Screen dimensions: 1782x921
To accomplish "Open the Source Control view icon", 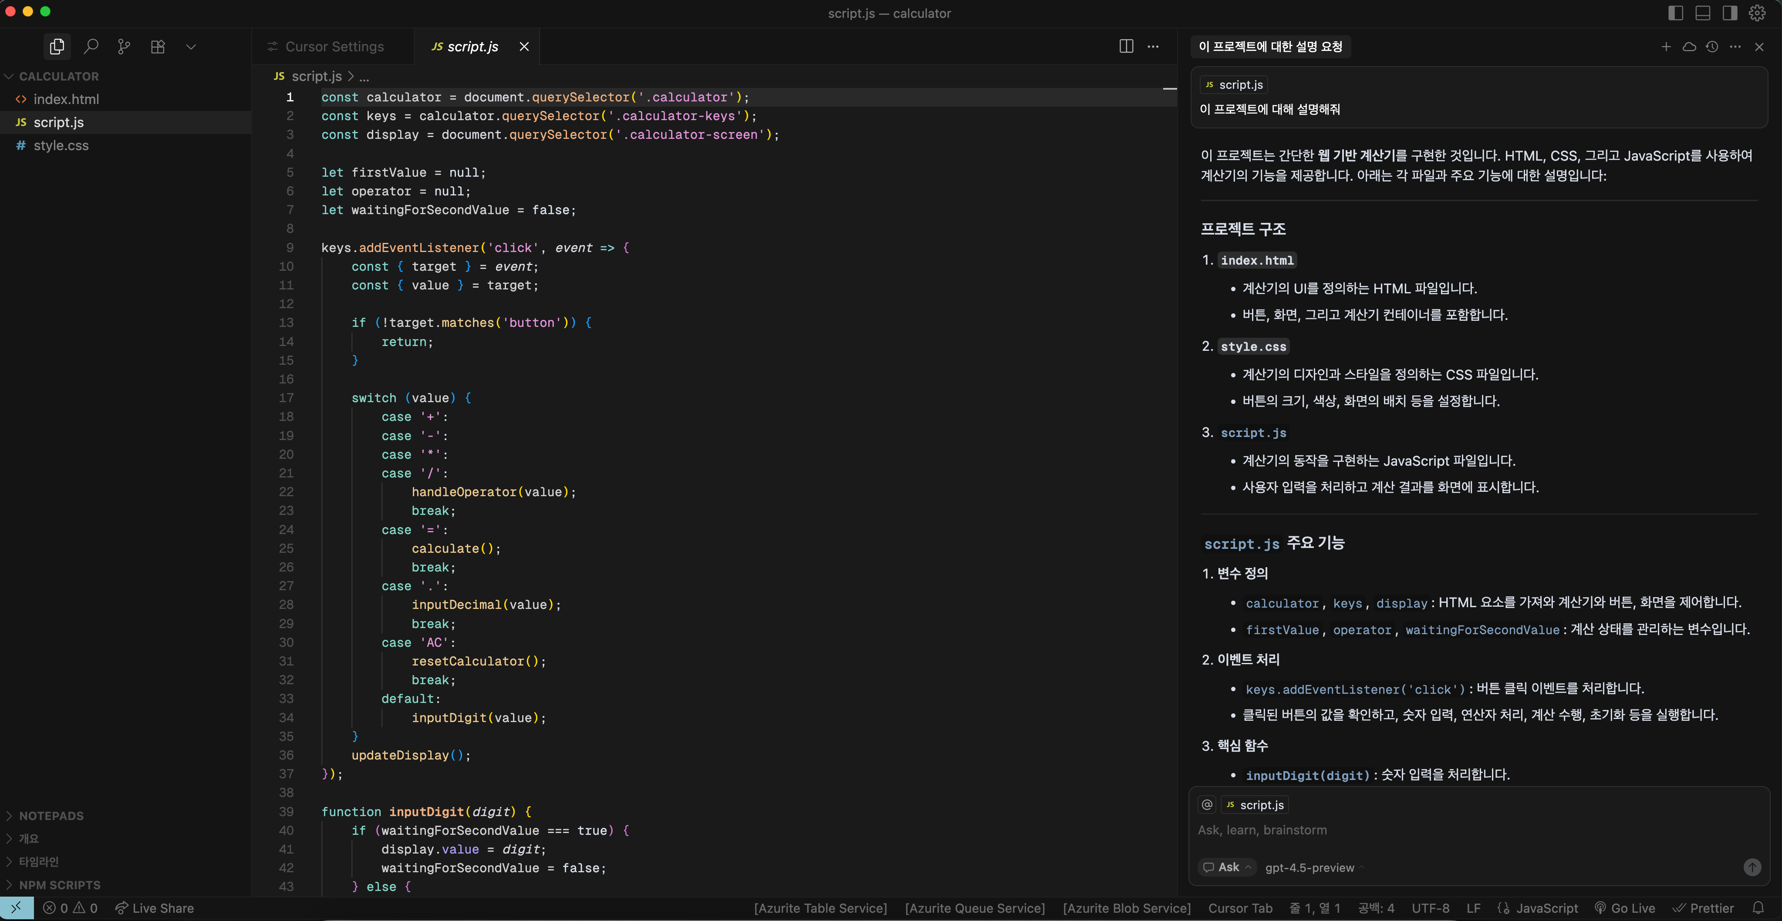I will tap(124, 46).
